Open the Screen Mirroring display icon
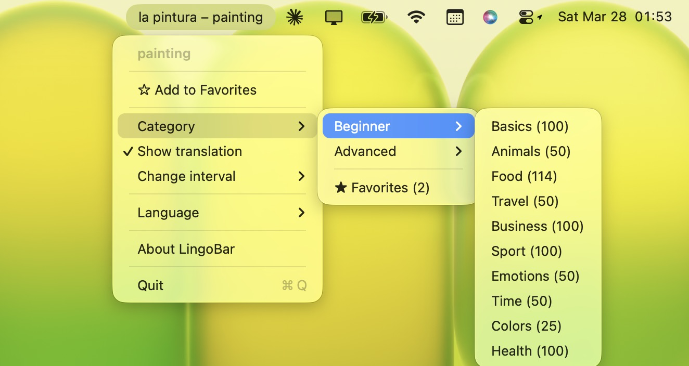689x366 pixels. pos(333,16)
